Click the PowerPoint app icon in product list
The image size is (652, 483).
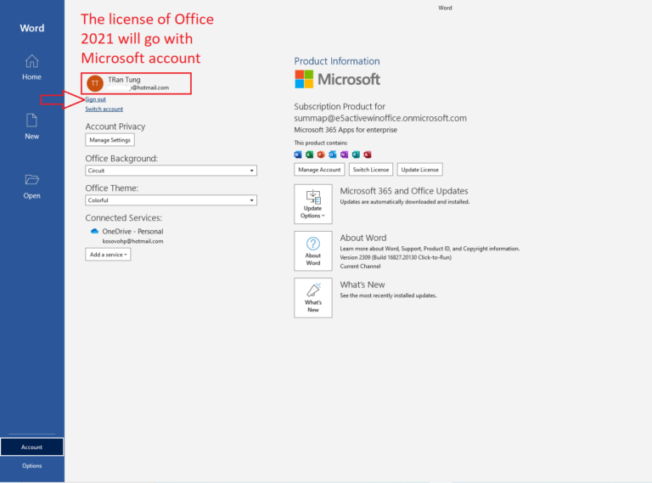point(321,154)
